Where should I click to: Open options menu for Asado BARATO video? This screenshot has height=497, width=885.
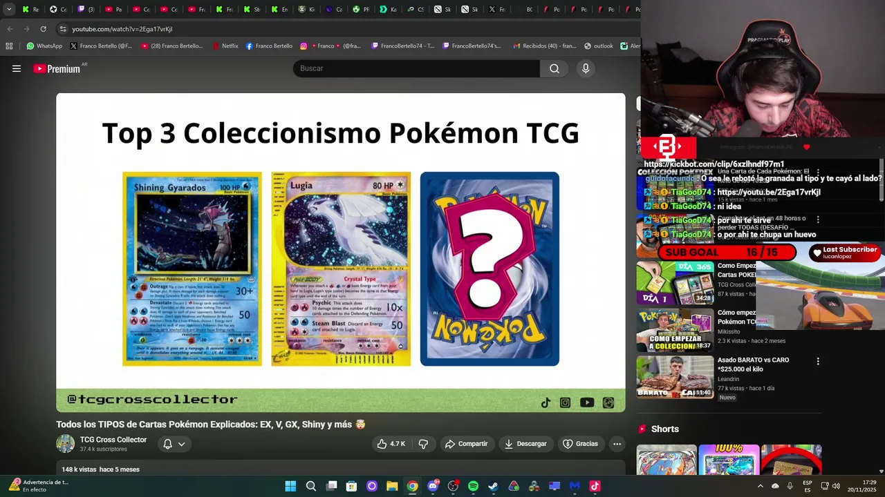click(818, 361)
